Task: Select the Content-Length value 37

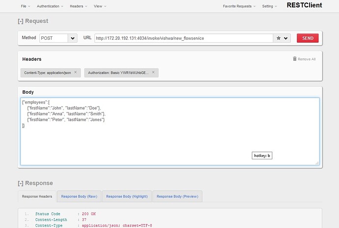Action: click(x=84, y=220)
